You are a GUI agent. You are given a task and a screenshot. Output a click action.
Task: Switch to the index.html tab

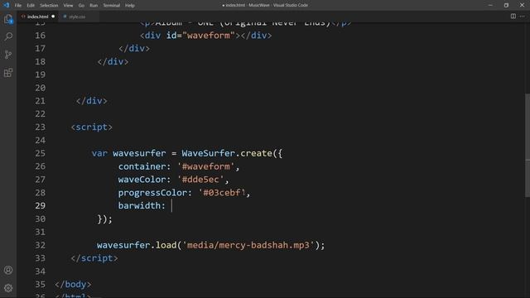click(x=37, y=17)
